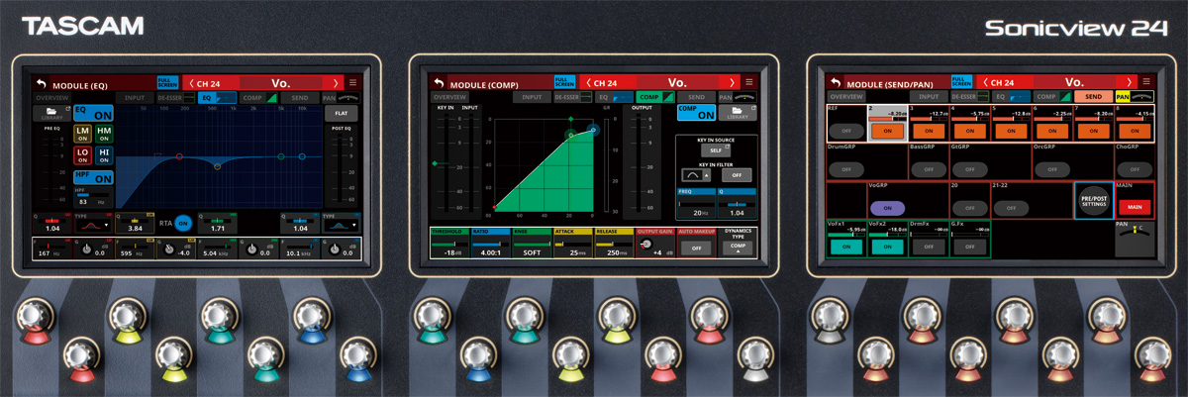The height and width of the screenshot is (397, 1188).
Task: Adjust PAN control on SEND/PAN screen
Action: click(1135, 240)
